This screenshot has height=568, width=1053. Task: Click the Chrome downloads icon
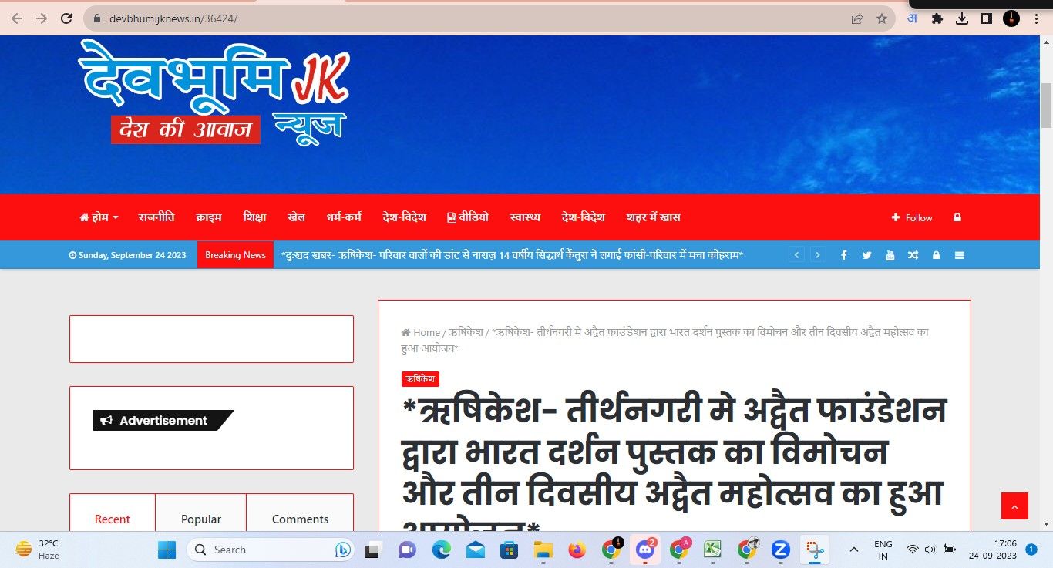click(x=961, y=18)
